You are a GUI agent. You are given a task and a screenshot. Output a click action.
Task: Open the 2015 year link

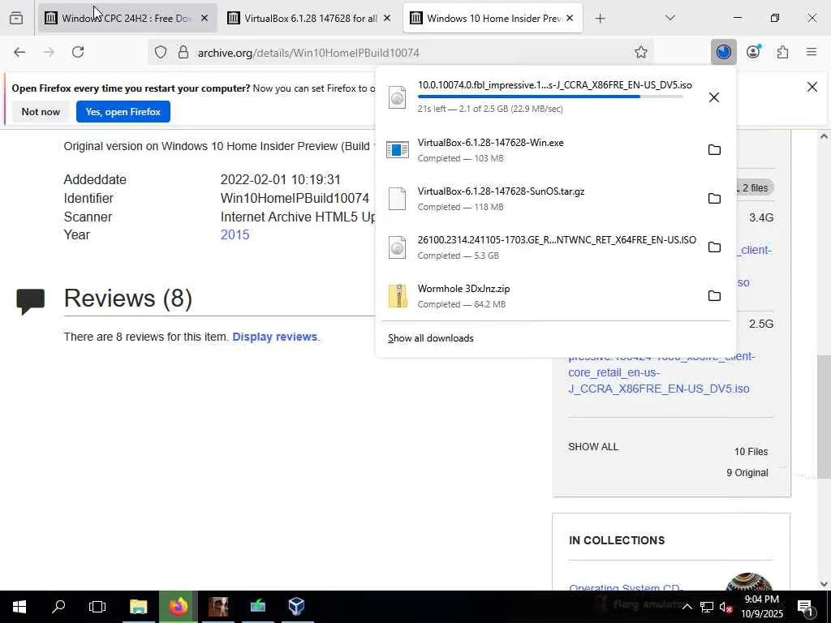(x=235, y=234)
